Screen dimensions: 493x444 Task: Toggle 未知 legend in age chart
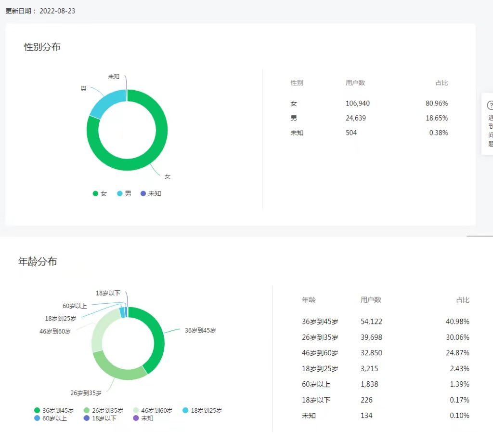coord(143,418)
